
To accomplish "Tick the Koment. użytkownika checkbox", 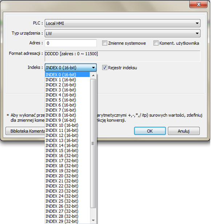I will [x=156, y=43].
